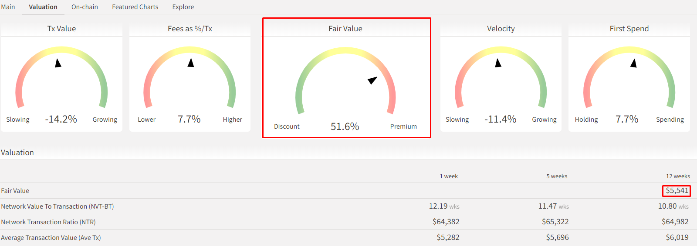Screen dimensions: 697x246
Task: Click the 51.6% Fair Value reading
Action: 345,126
